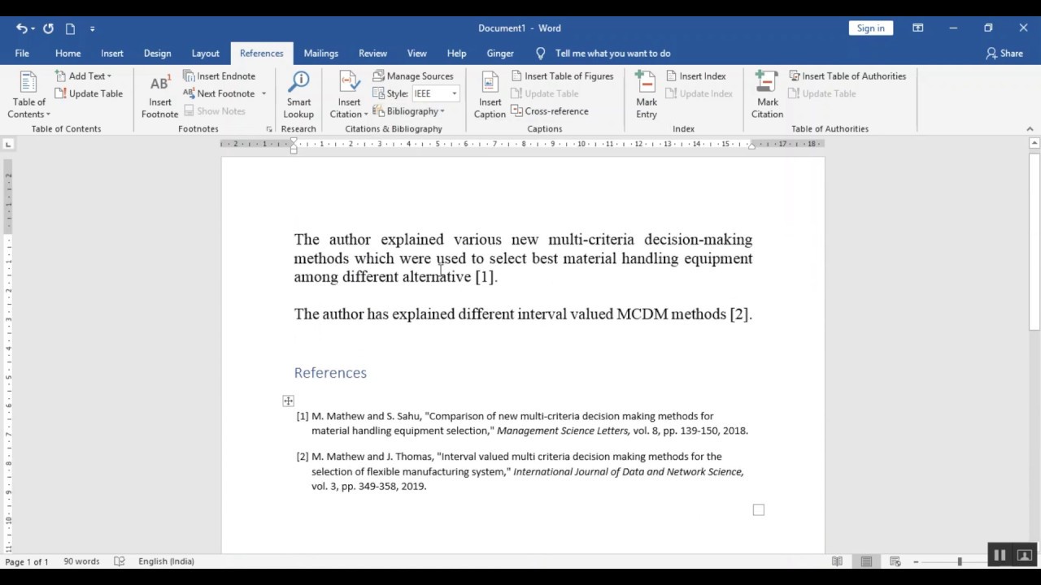1041x585 pixels.
Task: Collapse the ribbon with the chevron
Action: [x=1030, y=129]
